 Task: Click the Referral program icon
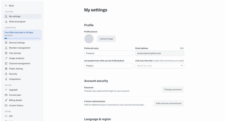pyautogui.click(x=6, y=21)
